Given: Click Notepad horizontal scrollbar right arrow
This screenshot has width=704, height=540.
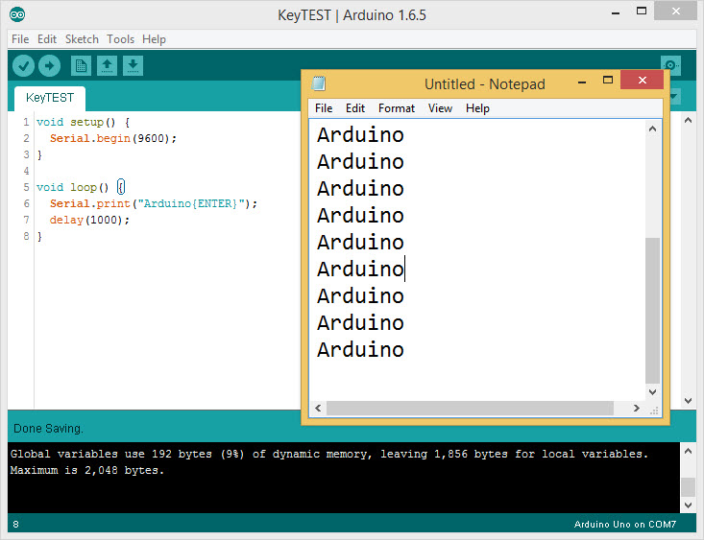Looking at the screenshot, I should [636, 409].
